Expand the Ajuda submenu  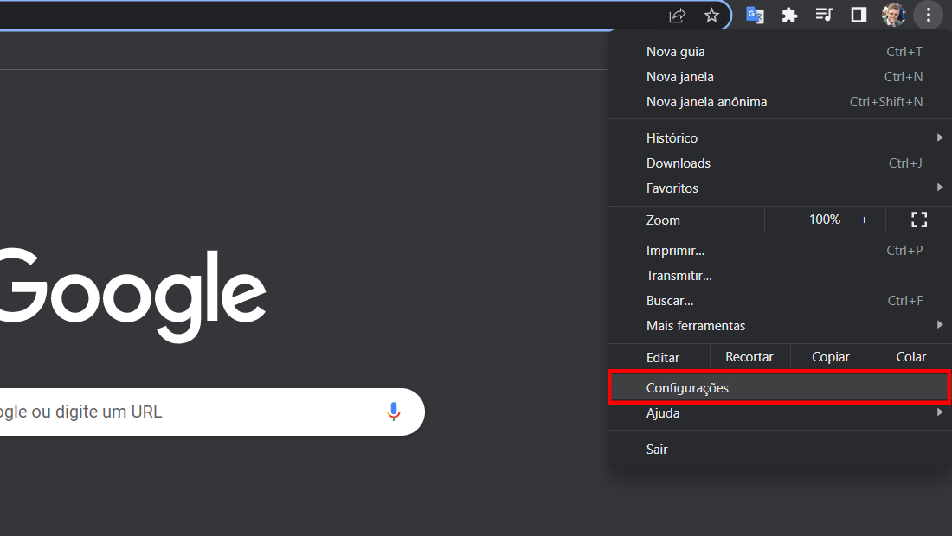(x=780, y=413)
